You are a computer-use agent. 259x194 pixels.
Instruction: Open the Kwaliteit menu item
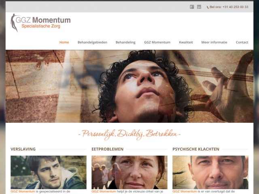[x=186, y=42]
